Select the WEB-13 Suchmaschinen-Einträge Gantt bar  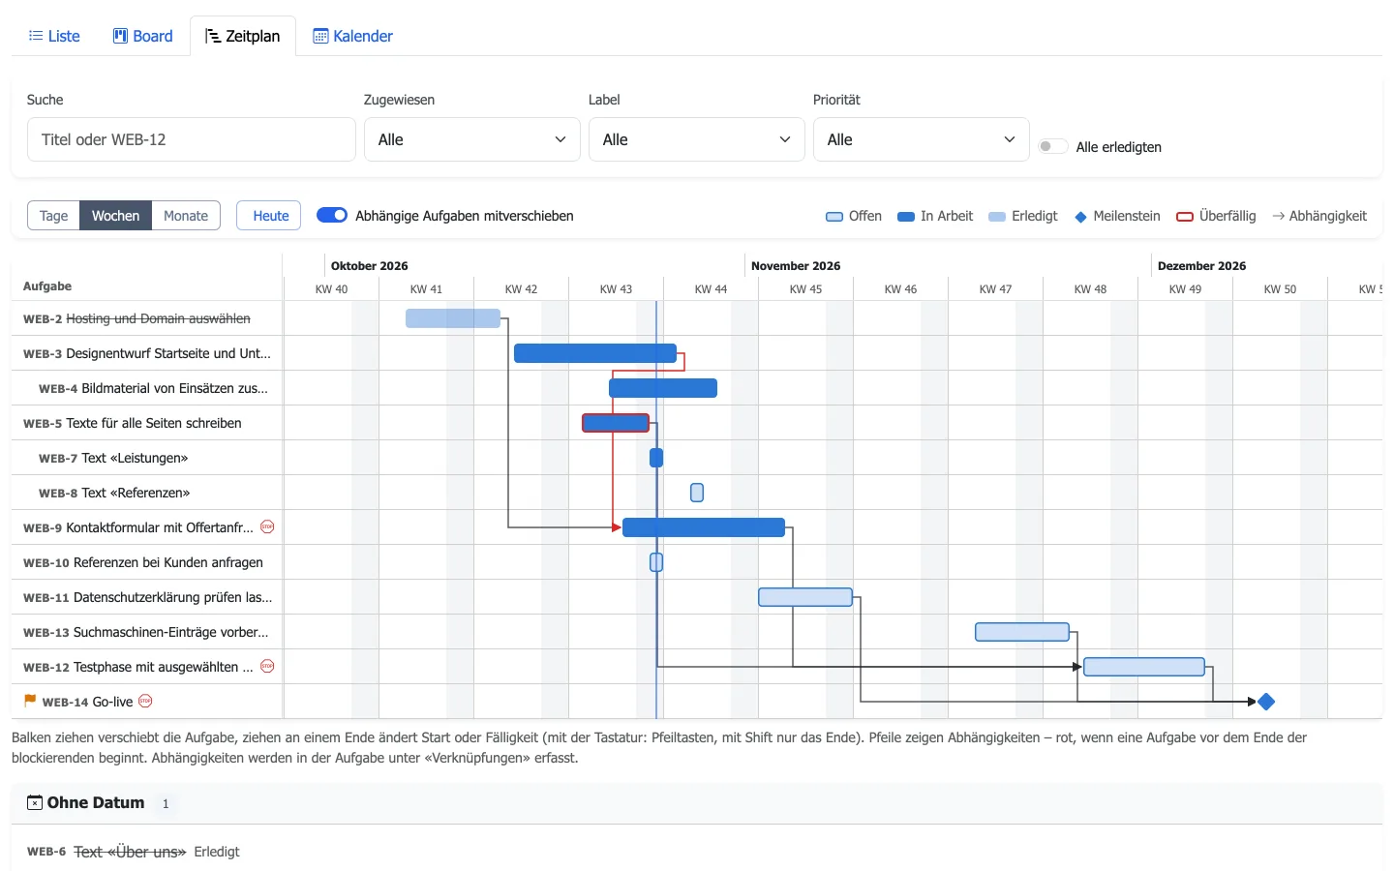(x=1022, y=632)
